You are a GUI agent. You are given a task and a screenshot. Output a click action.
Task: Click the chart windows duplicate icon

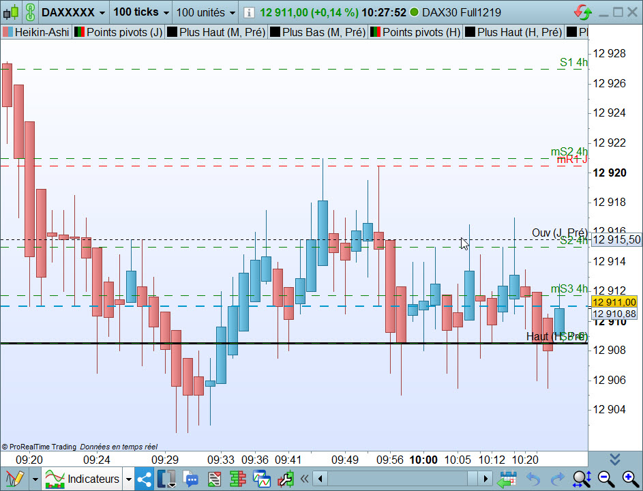pos(262,479)
